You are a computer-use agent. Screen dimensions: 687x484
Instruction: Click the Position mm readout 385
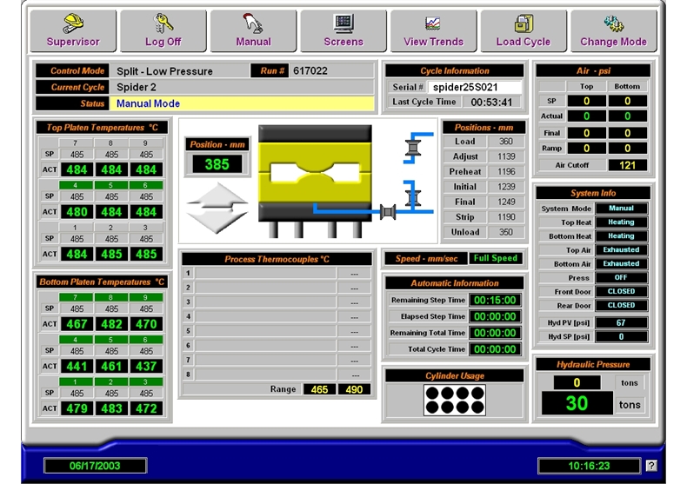tap(217, 163)
